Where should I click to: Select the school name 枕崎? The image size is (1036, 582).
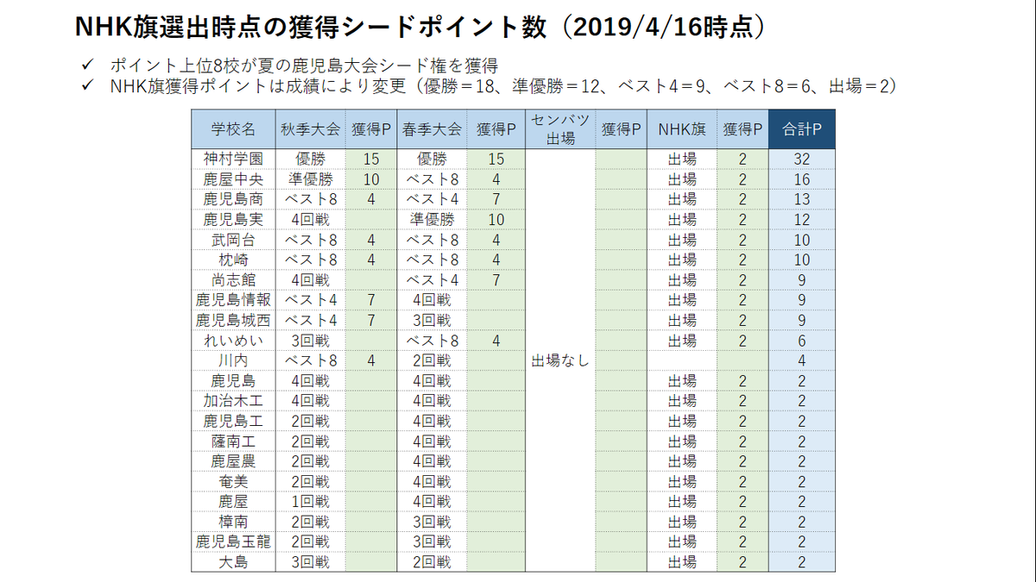pyautogui.click(x=233, y=260)
